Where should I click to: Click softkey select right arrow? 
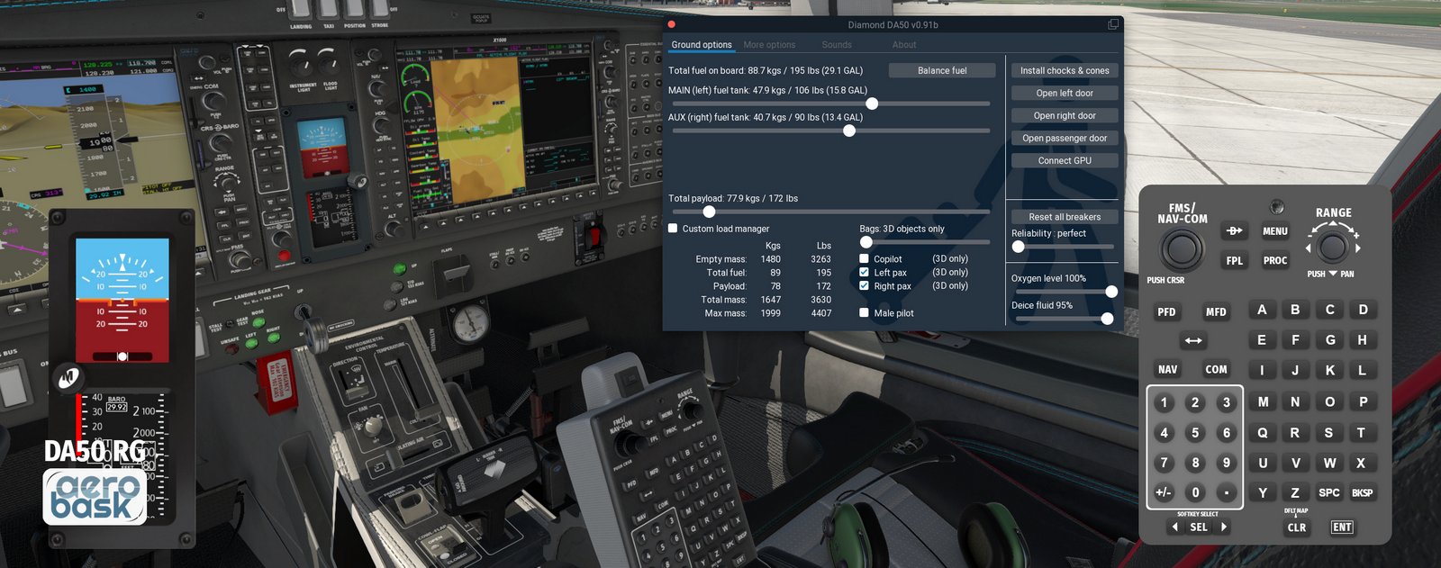tap(1223, 527)
